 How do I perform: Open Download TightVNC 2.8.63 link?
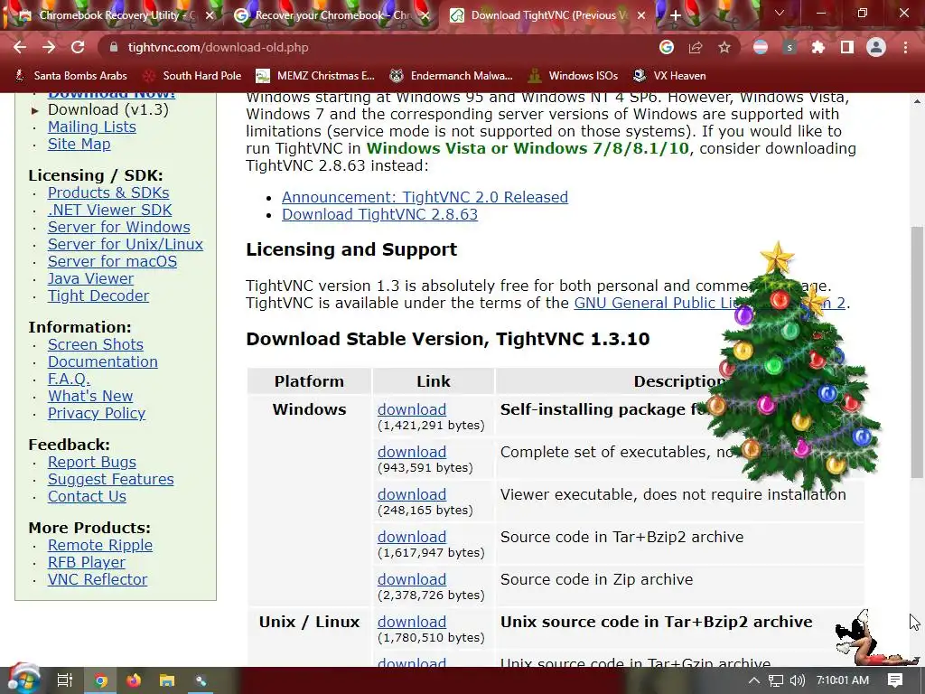tap(379, 213)
